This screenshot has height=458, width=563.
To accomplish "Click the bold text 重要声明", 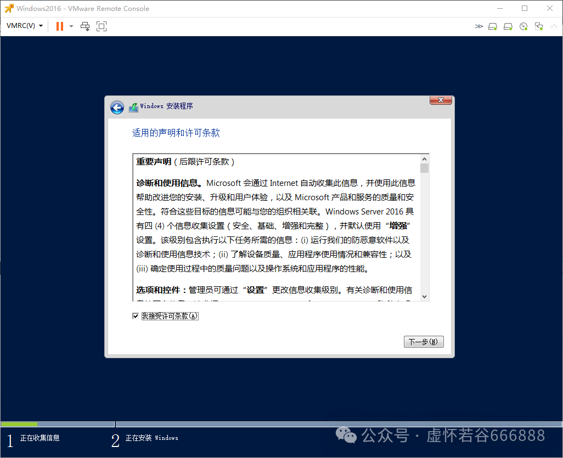I will click(154, 162).
